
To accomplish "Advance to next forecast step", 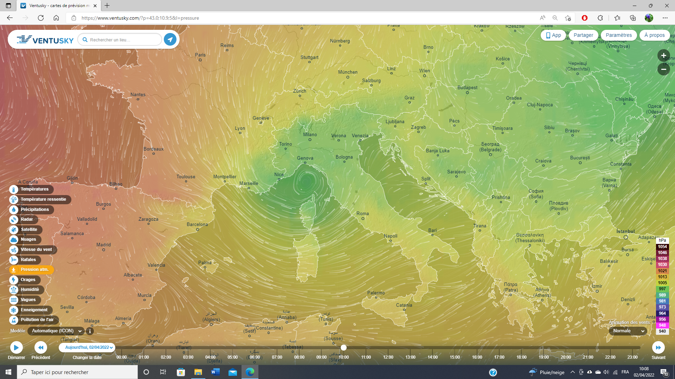I will [658, 347].
